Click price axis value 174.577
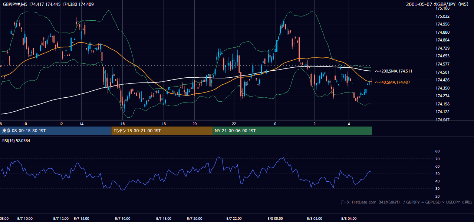 coord(442,64)
